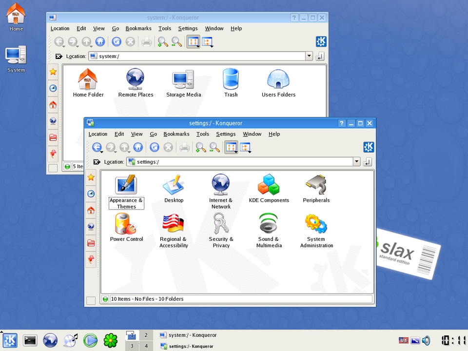Click the Home button in the settings Konqueror toolbar
The width and height of the screenshot is (468, 351).
click(138, 147)
